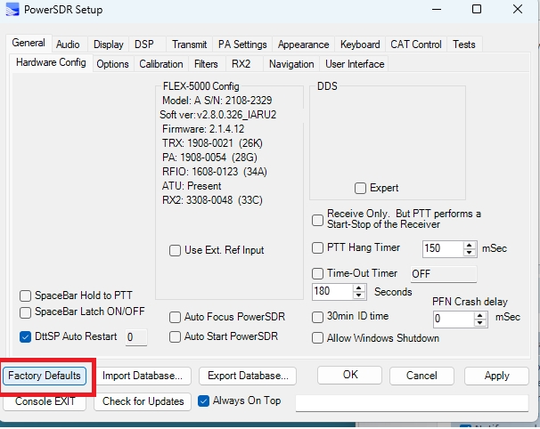
Task: Uncheck Always On Top
Action: pyautogui.click(x=203, y=401)
